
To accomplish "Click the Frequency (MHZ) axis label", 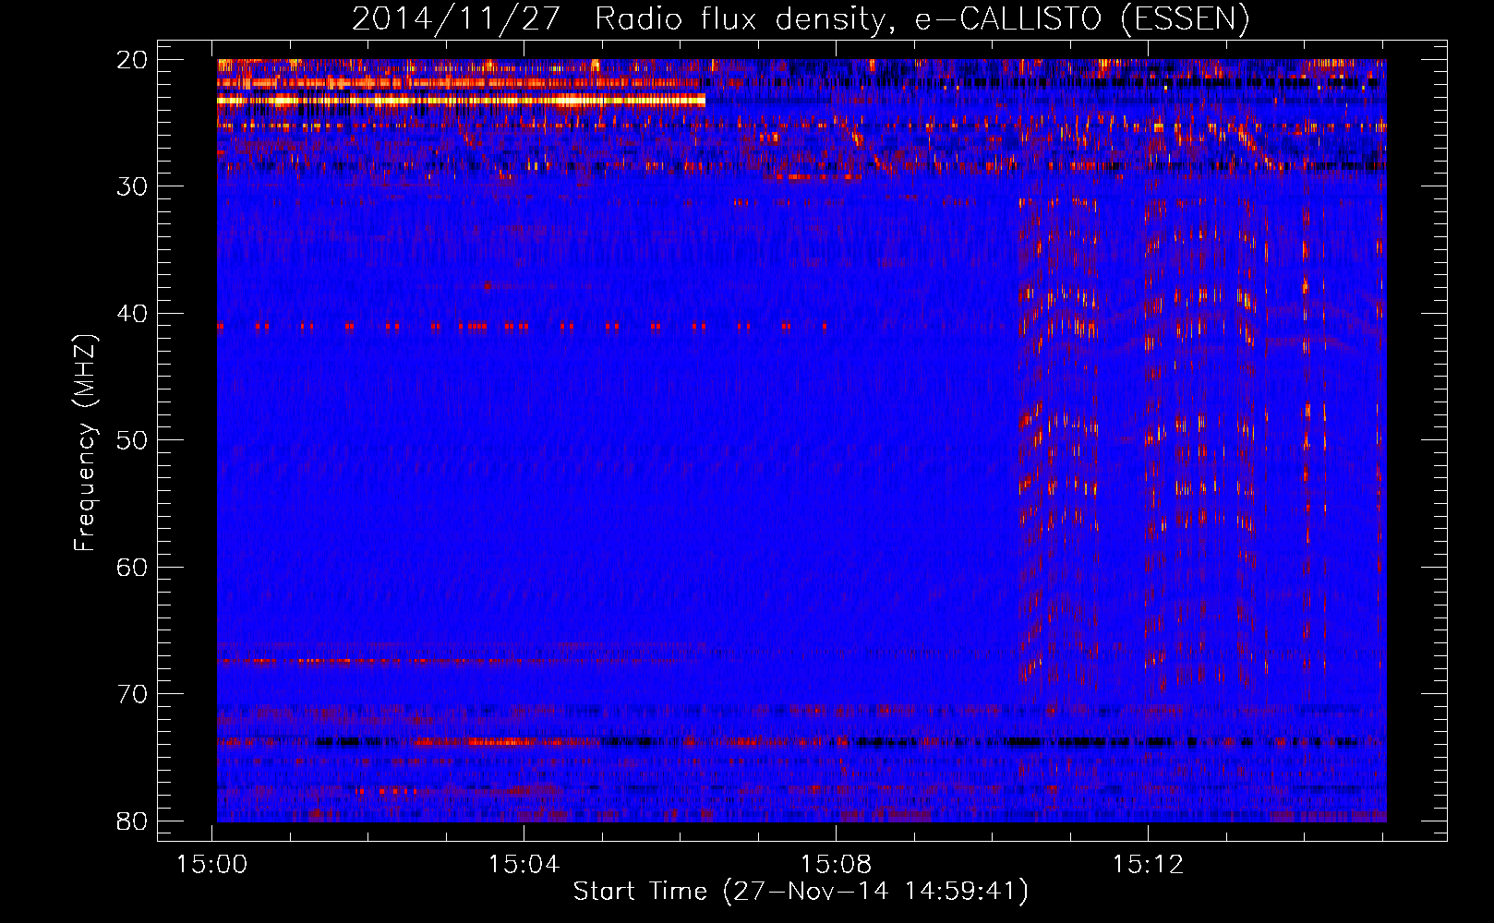I will click(85, 442).
